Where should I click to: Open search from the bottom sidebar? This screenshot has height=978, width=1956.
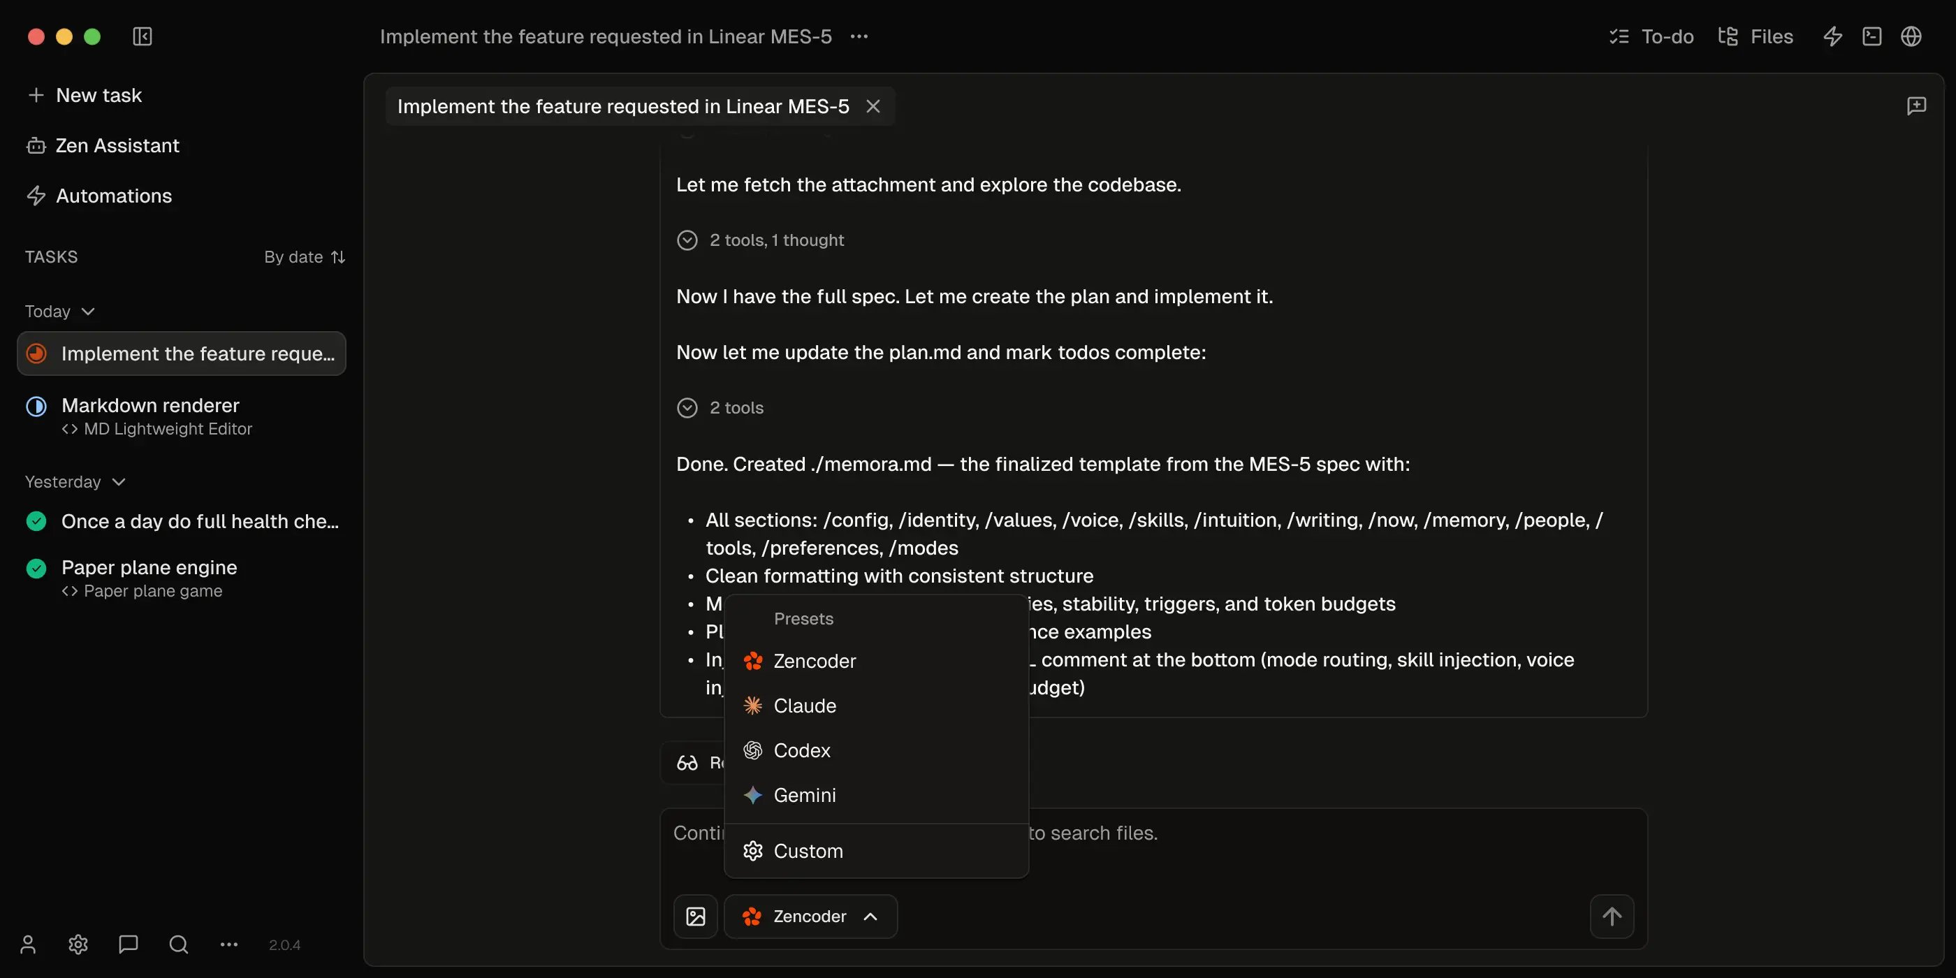click(177, 944)
